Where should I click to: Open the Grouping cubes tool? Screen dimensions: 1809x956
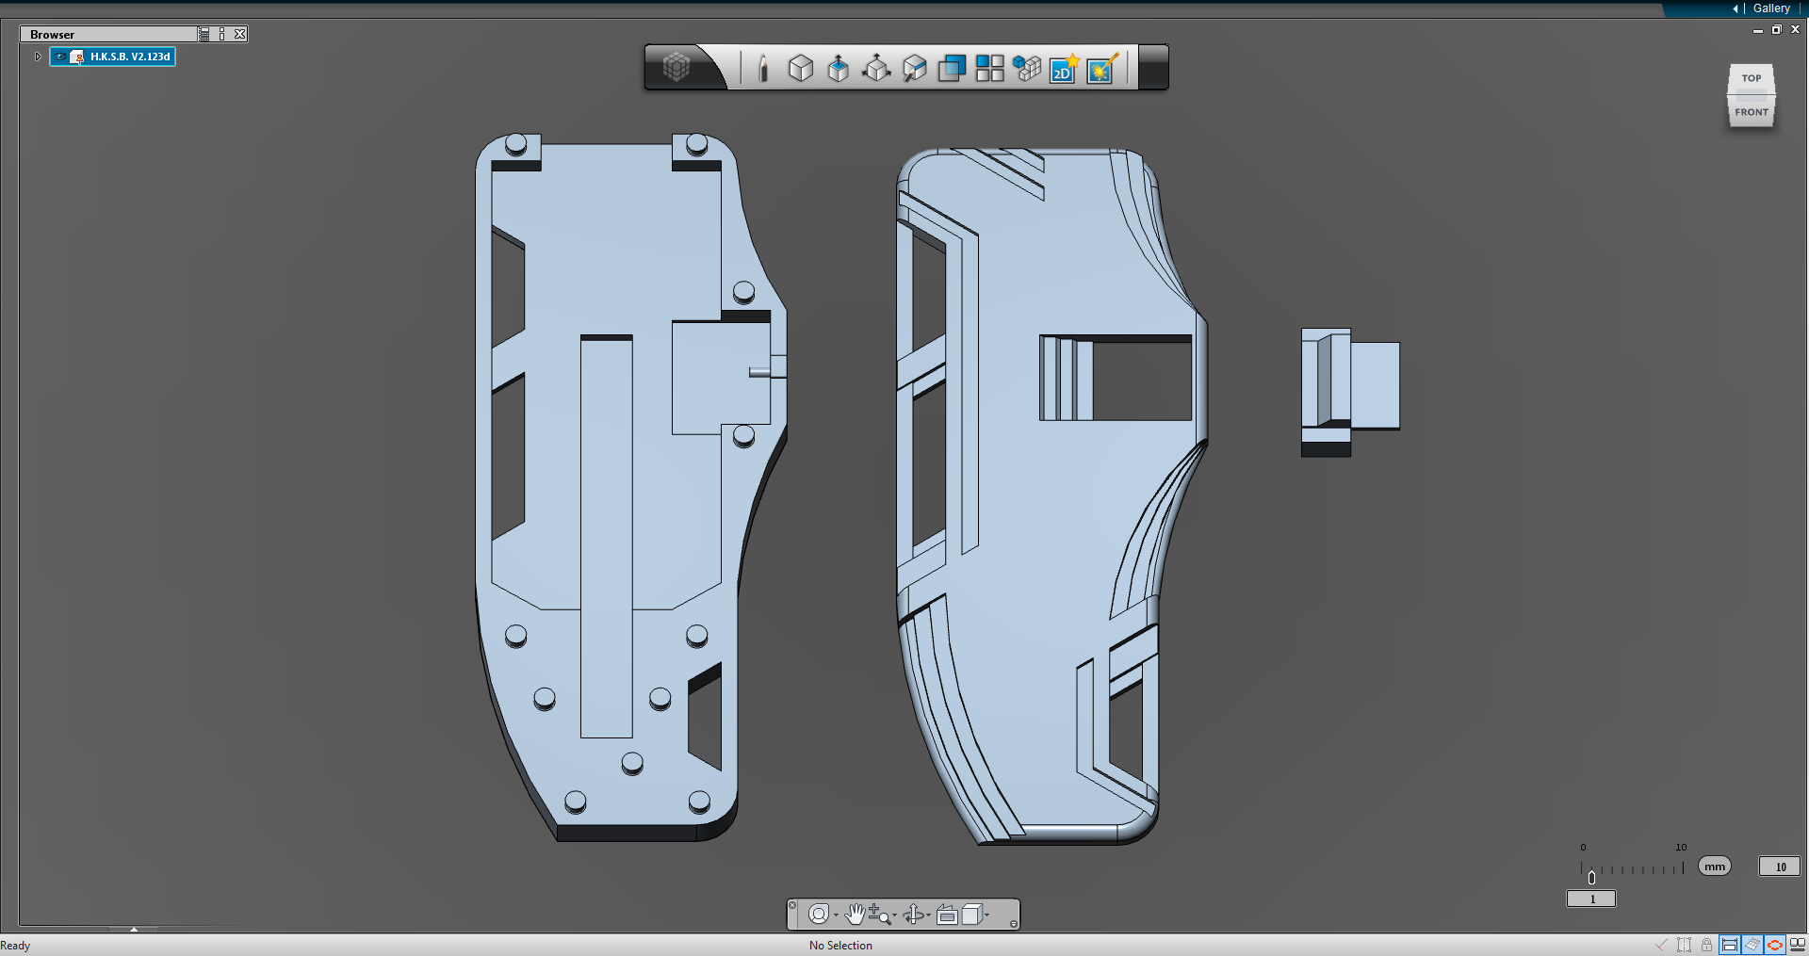1027,68
